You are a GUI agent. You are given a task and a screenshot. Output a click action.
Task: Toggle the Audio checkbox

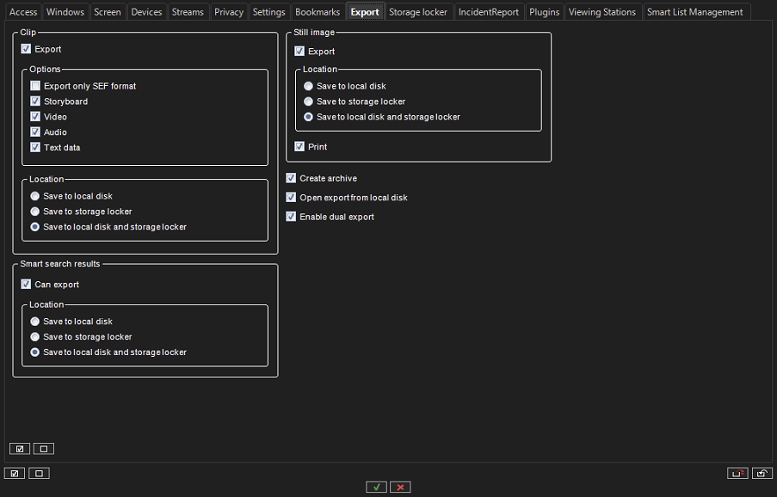tap(34, 132)
